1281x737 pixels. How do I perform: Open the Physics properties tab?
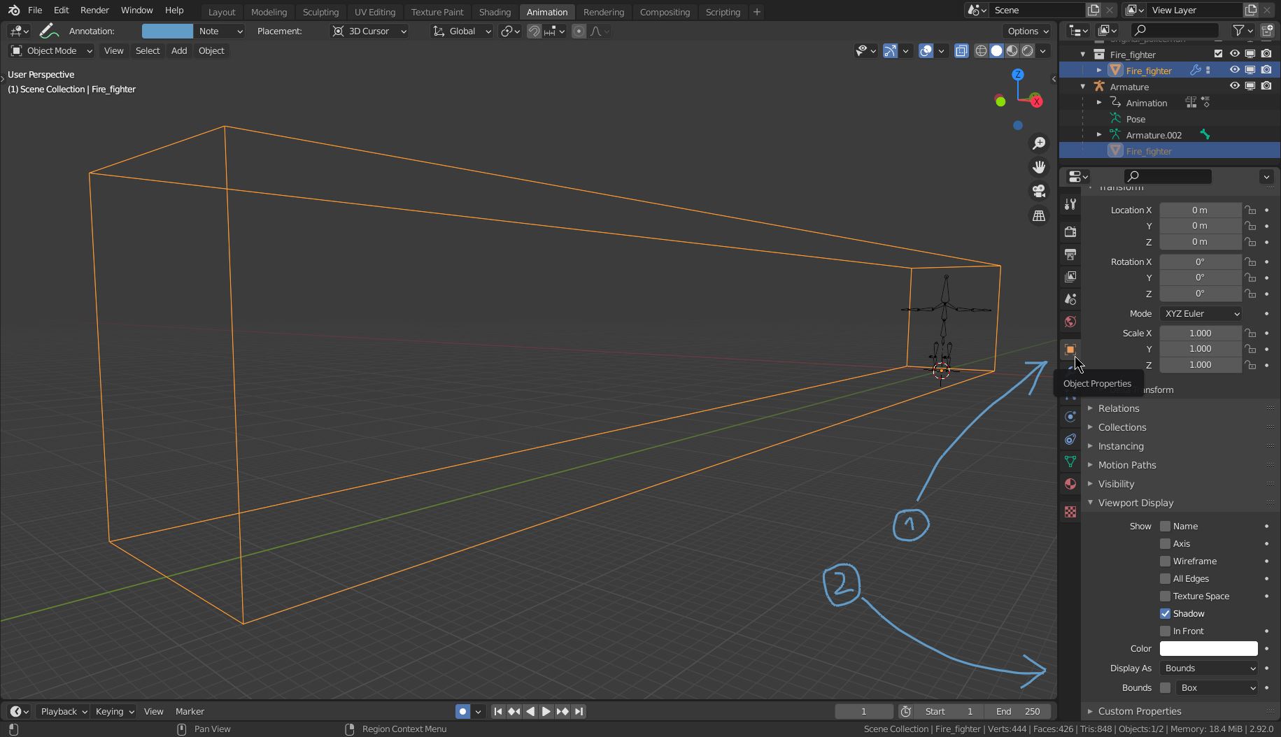1070,417
